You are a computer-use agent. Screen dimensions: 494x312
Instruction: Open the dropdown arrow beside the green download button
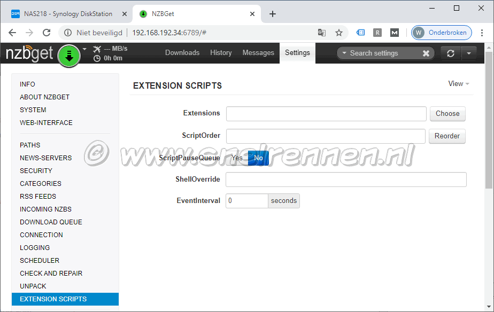click(x=84, y=49)
